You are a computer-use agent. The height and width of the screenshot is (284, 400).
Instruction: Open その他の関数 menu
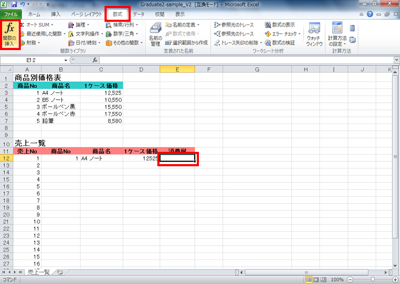[124, 43]
